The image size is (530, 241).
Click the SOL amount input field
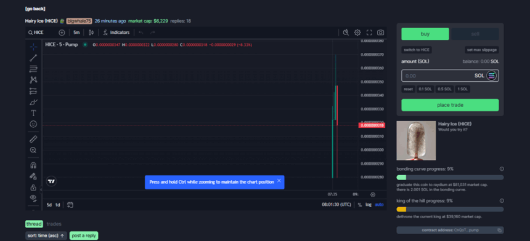click(450, 76)
